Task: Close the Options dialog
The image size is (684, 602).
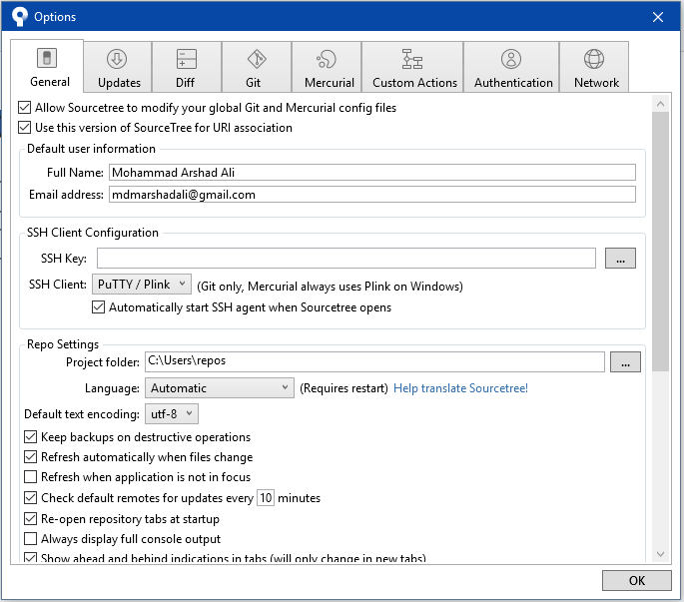Action: click(x=658, y=17)
